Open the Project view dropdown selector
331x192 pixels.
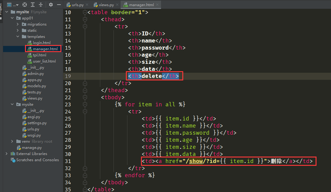click(x=13, y=5)
